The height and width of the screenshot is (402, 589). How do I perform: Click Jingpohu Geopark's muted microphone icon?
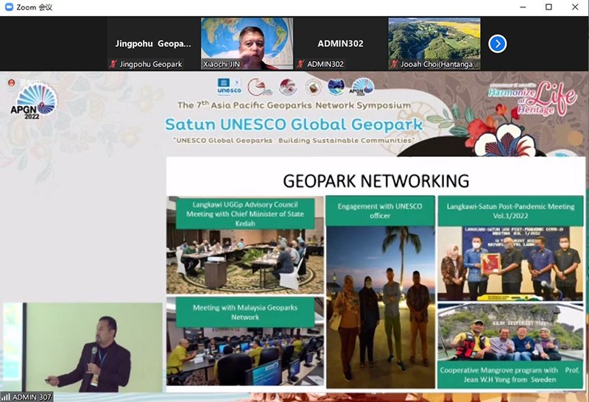tap(113, 65)
